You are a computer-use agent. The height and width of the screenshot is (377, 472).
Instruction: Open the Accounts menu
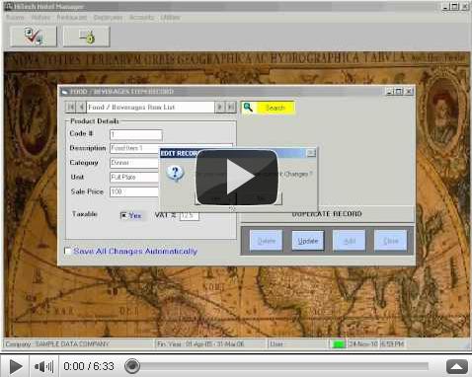click(x=141, y=18)
